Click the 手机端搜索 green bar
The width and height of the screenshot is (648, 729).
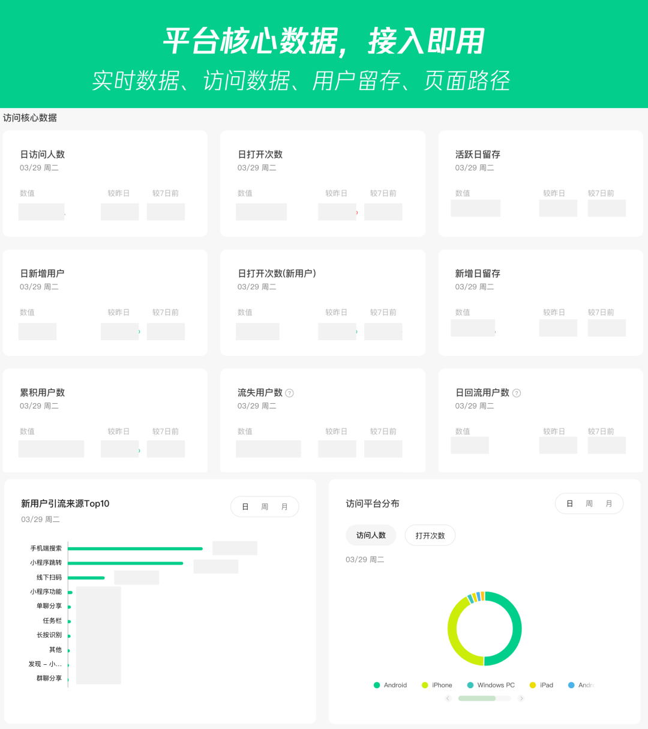tap(136, 548)
